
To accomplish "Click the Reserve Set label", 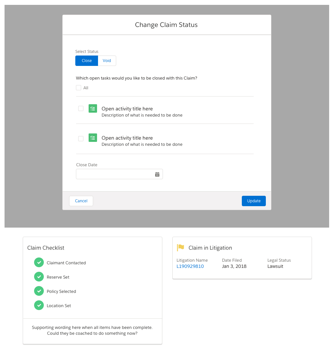I will click(58, 277).
